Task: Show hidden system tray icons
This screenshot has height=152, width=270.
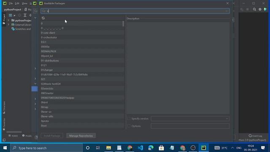Action: [x=232, y=148]
